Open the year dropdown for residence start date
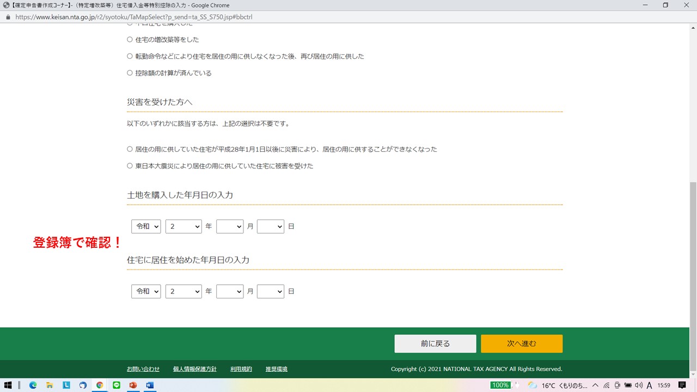The image size is (697, 392). click(x=184, y=291)
